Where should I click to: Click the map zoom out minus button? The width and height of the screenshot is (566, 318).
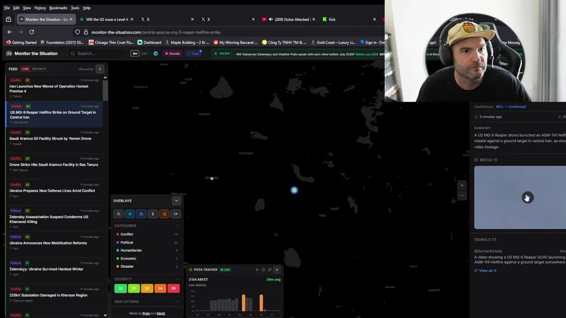pos(462,196)
